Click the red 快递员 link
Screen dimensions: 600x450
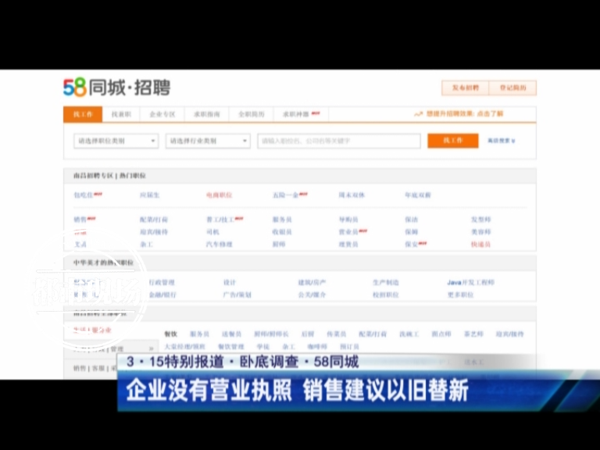click(481, 244)
